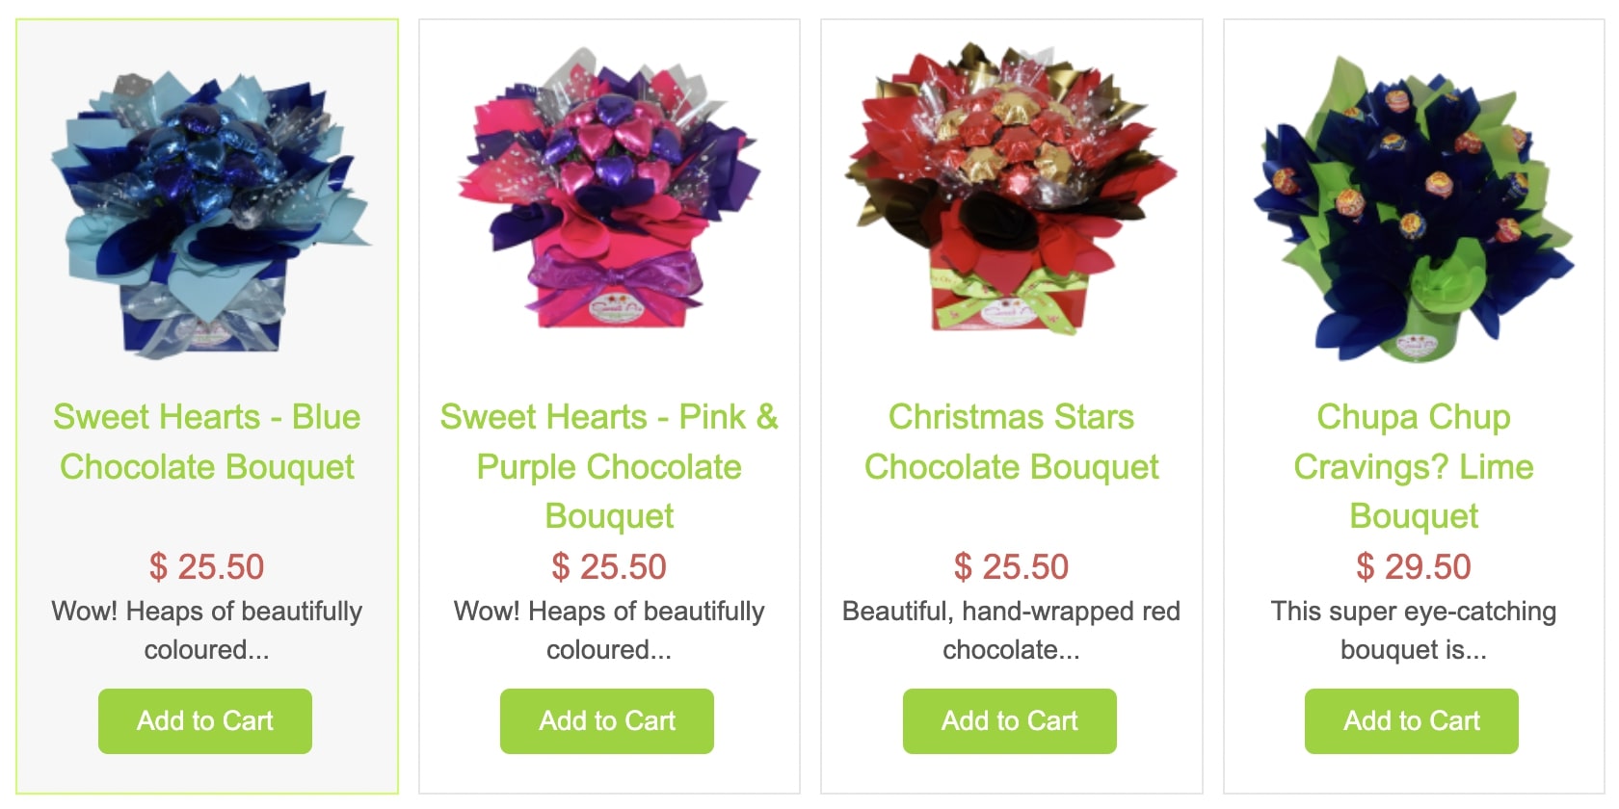The width and height of the screenshot is (1619, 809).
Task: Click description 'This super eye-catching bouquet is...'
Action: click(x=1414, y=630)
